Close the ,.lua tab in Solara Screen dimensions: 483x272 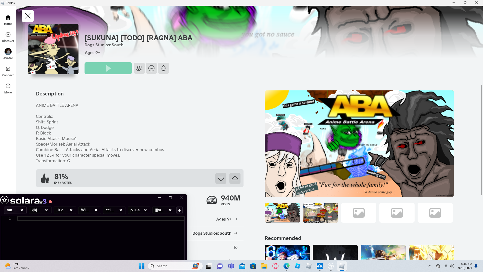click(71, 210)
